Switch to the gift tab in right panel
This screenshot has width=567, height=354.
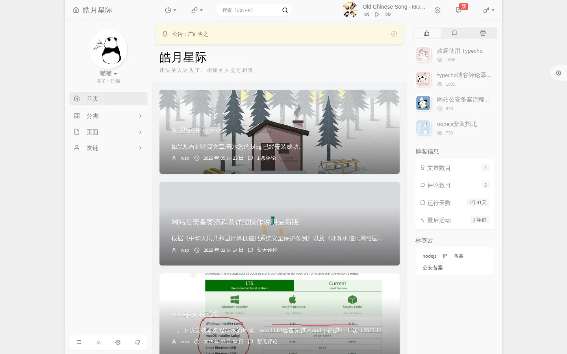point(483,33)
